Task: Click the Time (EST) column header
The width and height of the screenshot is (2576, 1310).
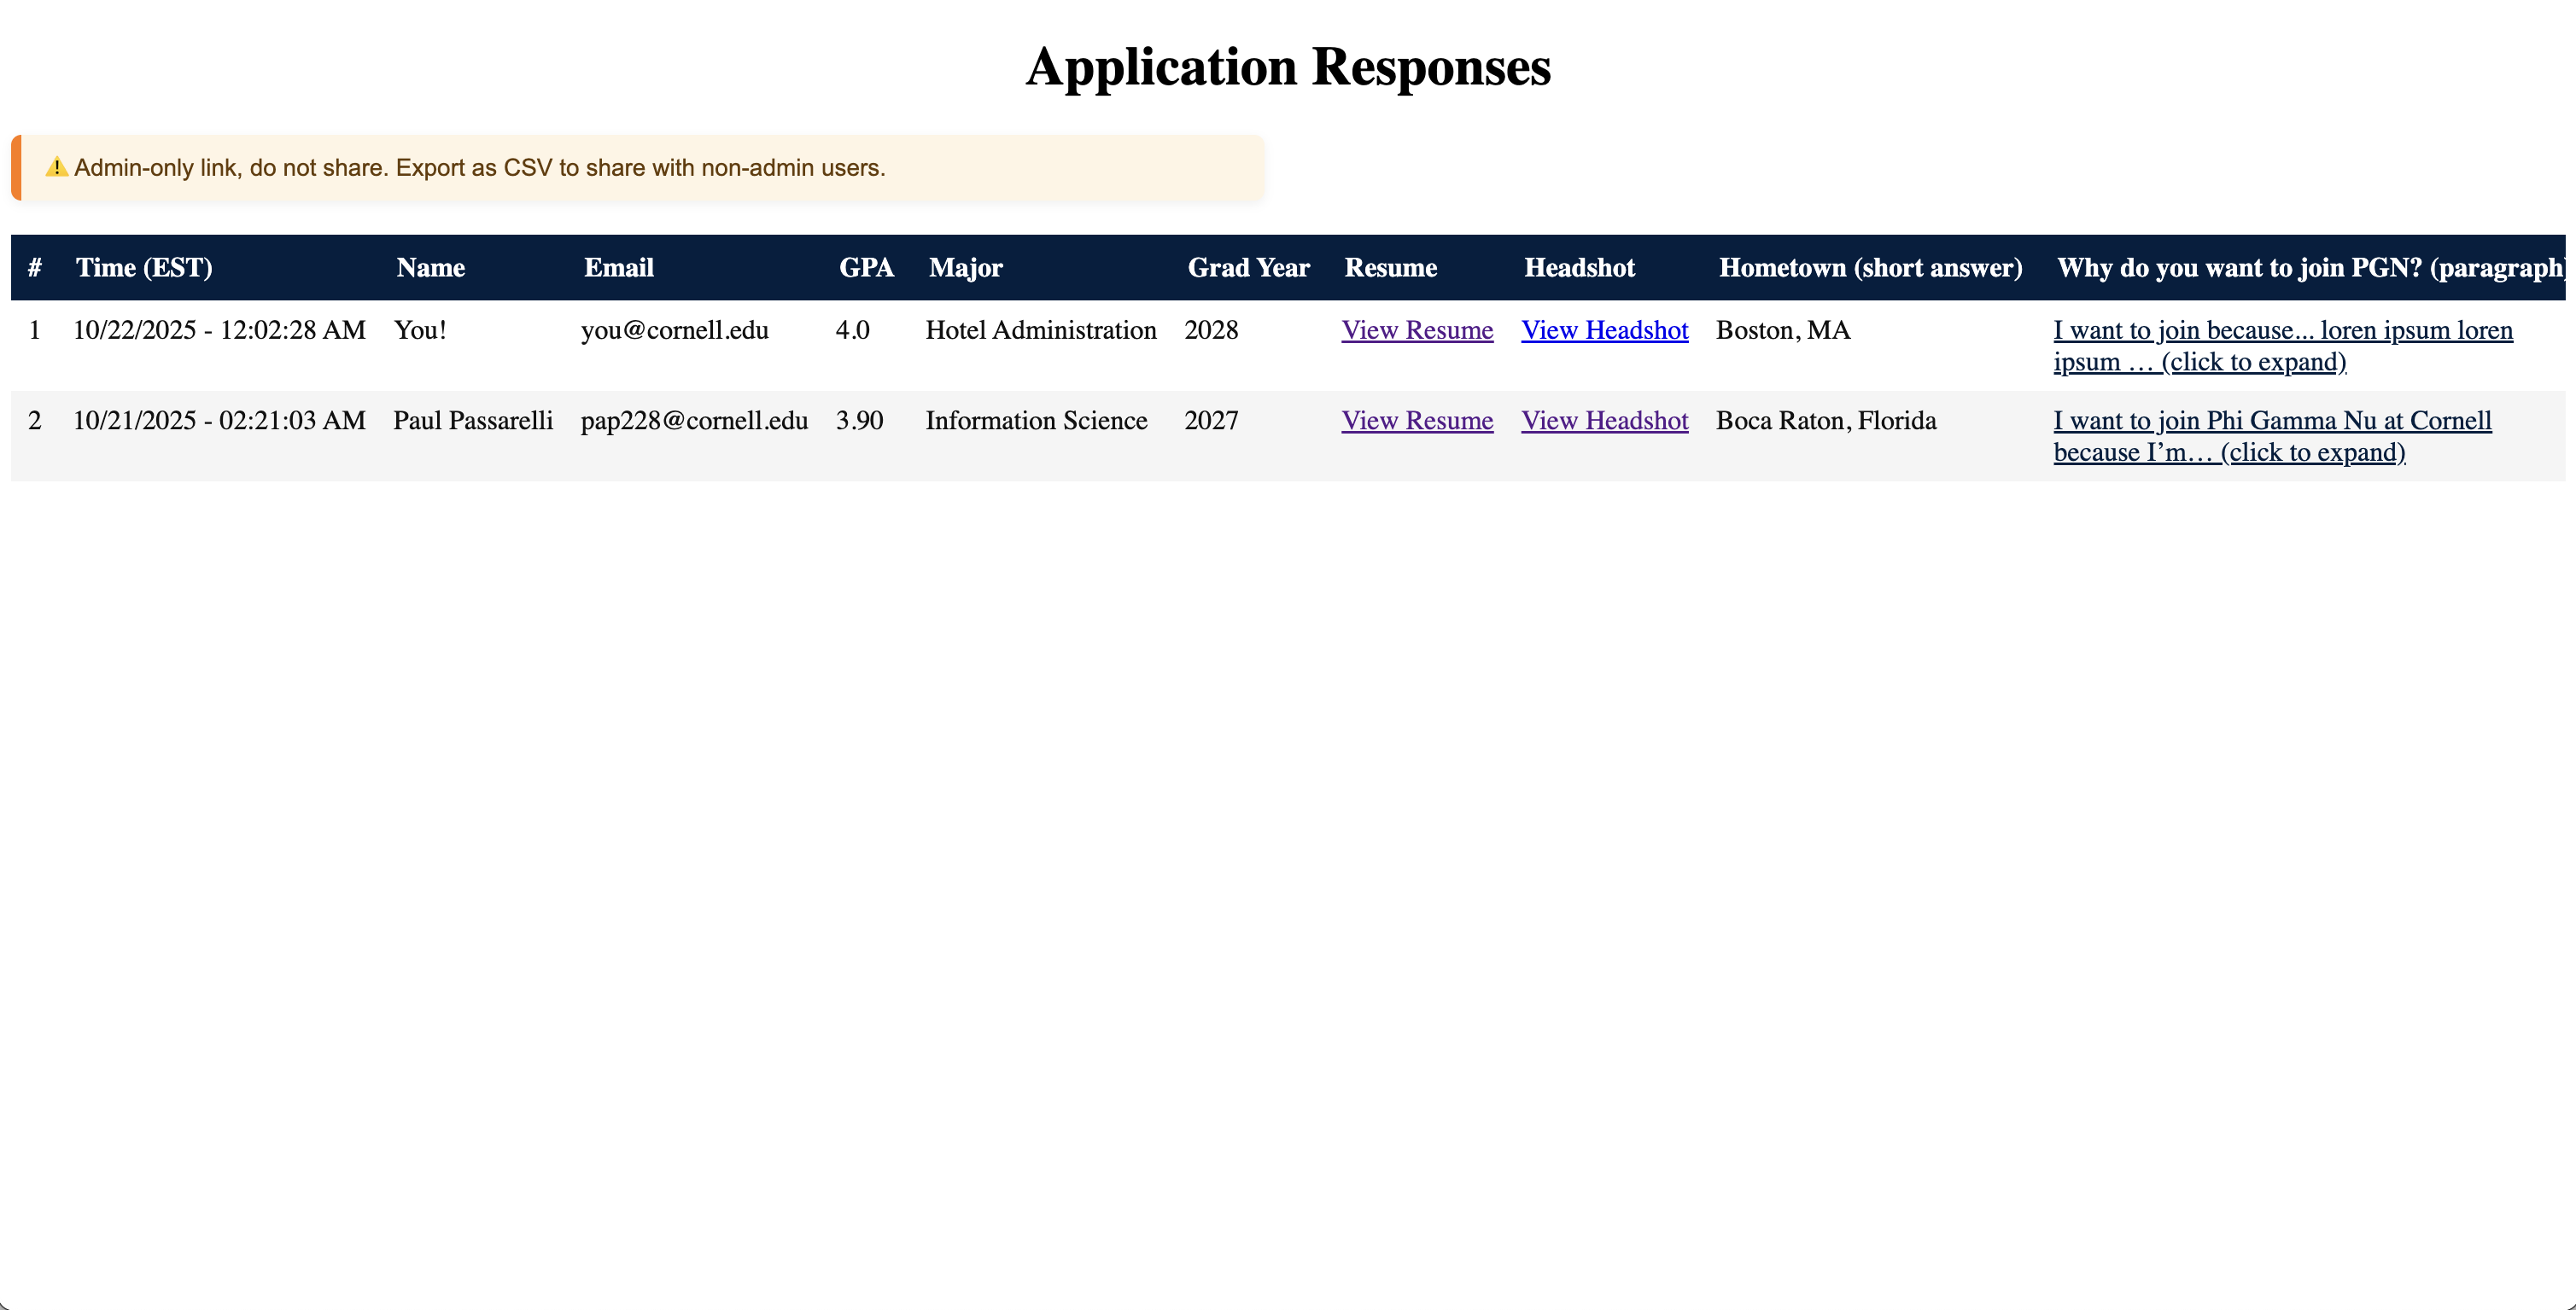Action: pyautogui.click(x=144, y=268)
